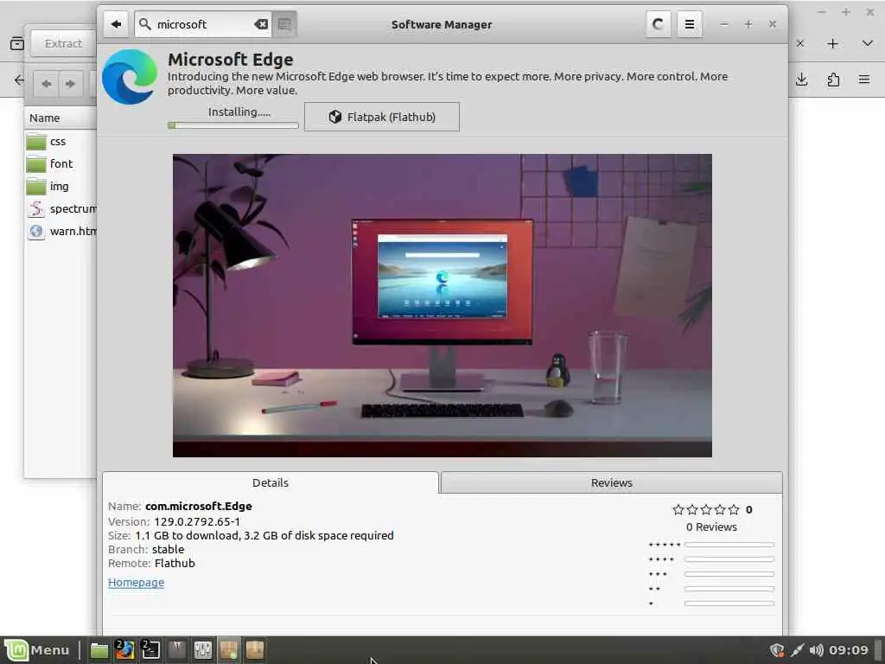This screenshot has width=885, height=664.
Task: Open the file manager from taskbar
Action: 99,650
